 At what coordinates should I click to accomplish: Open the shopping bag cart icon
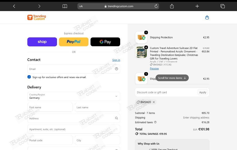click(x=207, y=18)
